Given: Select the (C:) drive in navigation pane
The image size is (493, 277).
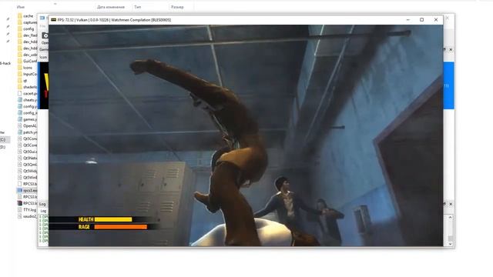Looking at the screenshot, I should [3, 139].
